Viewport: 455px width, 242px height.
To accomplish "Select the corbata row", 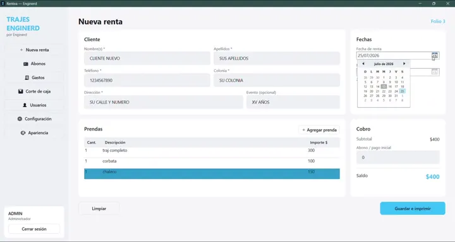I will click(x=212, y=163).
